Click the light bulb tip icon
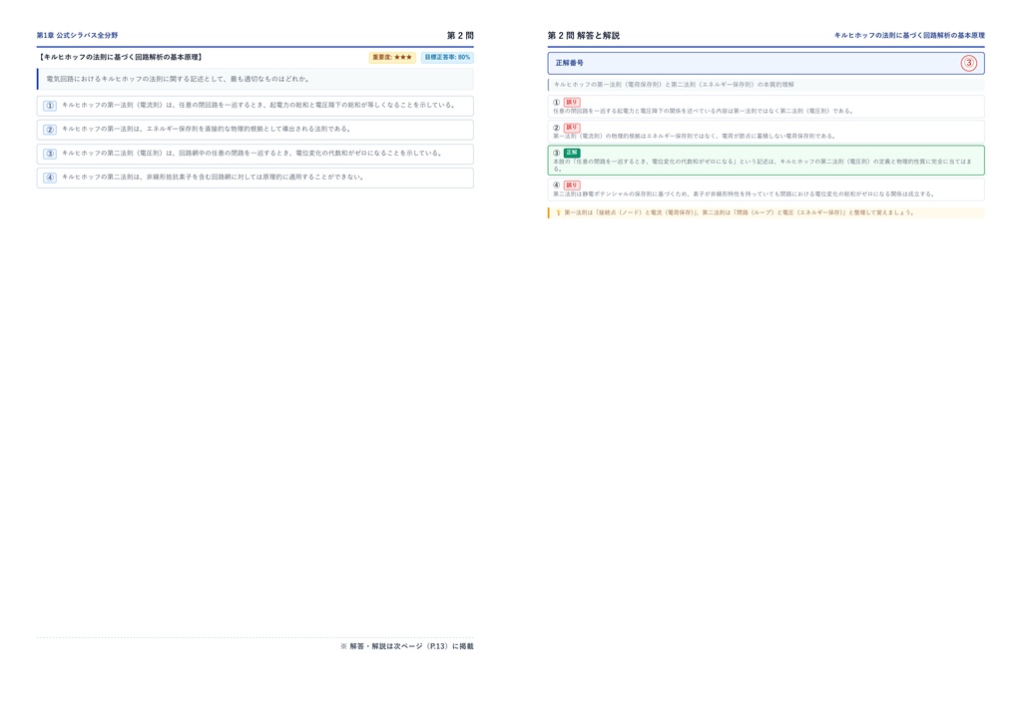This screenshot has width=1022, height=722. coord(558,212)
